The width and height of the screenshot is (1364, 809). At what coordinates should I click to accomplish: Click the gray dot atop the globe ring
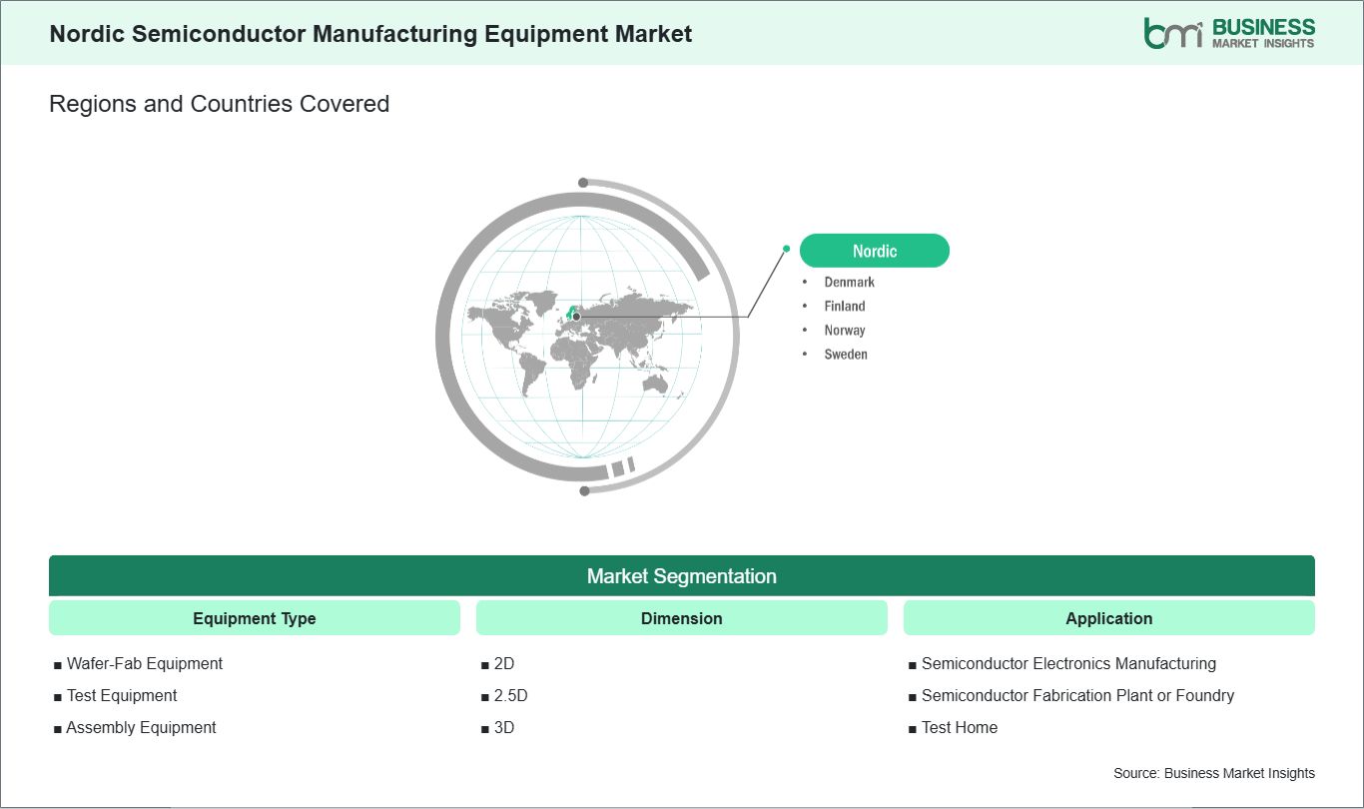coord(583,183)
